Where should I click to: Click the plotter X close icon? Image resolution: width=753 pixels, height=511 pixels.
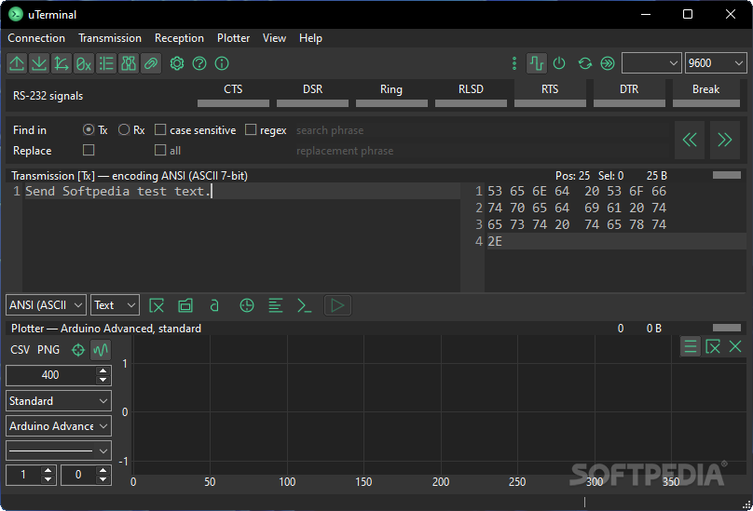(735, 346)
